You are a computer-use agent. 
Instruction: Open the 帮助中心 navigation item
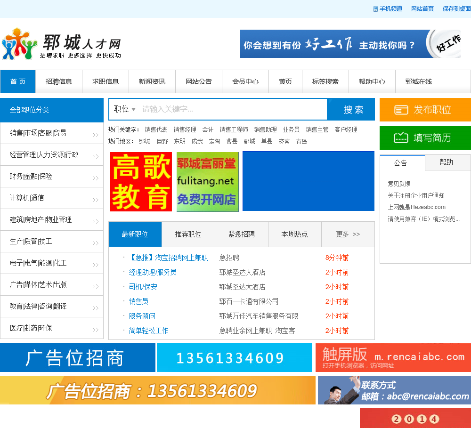tap(372, 81)
